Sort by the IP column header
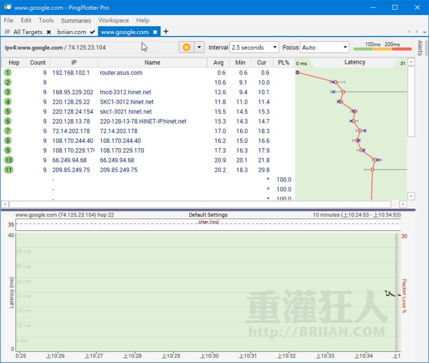This screenshot has height=363, width=429. [x=74, y=62]
